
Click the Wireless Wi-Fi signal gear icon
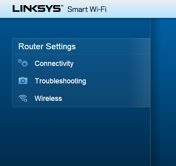pyautogui.click(x=23, y=98)
